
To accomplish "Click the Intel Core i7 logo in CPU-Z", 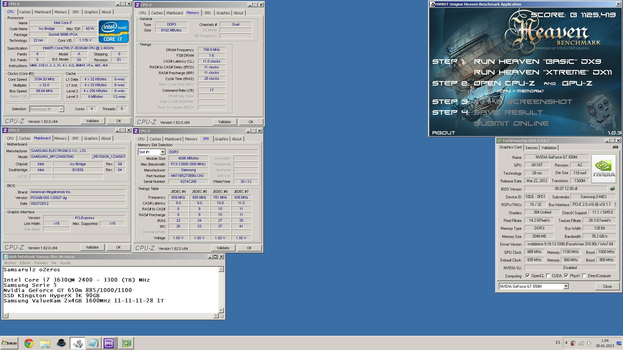I will point(114,31).
